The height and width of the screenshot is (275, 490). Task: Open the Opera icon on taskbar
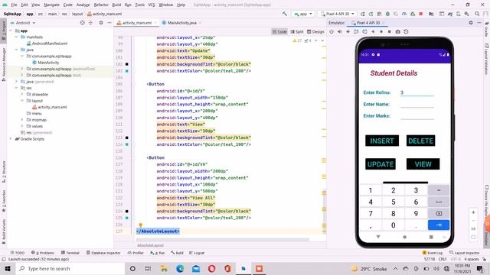click(x=212, y=268)
